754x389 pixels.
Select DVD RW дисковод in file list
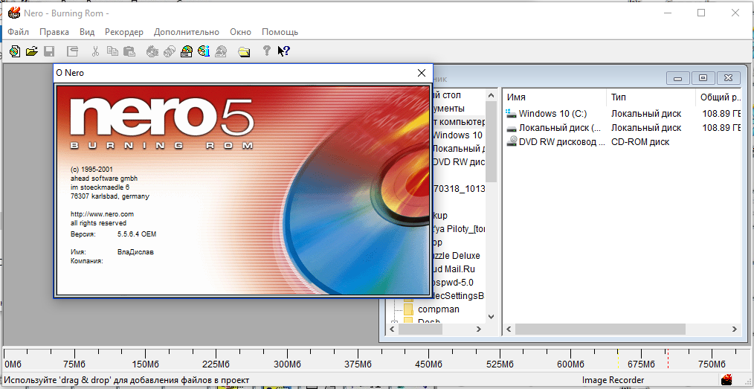[555, 142]
